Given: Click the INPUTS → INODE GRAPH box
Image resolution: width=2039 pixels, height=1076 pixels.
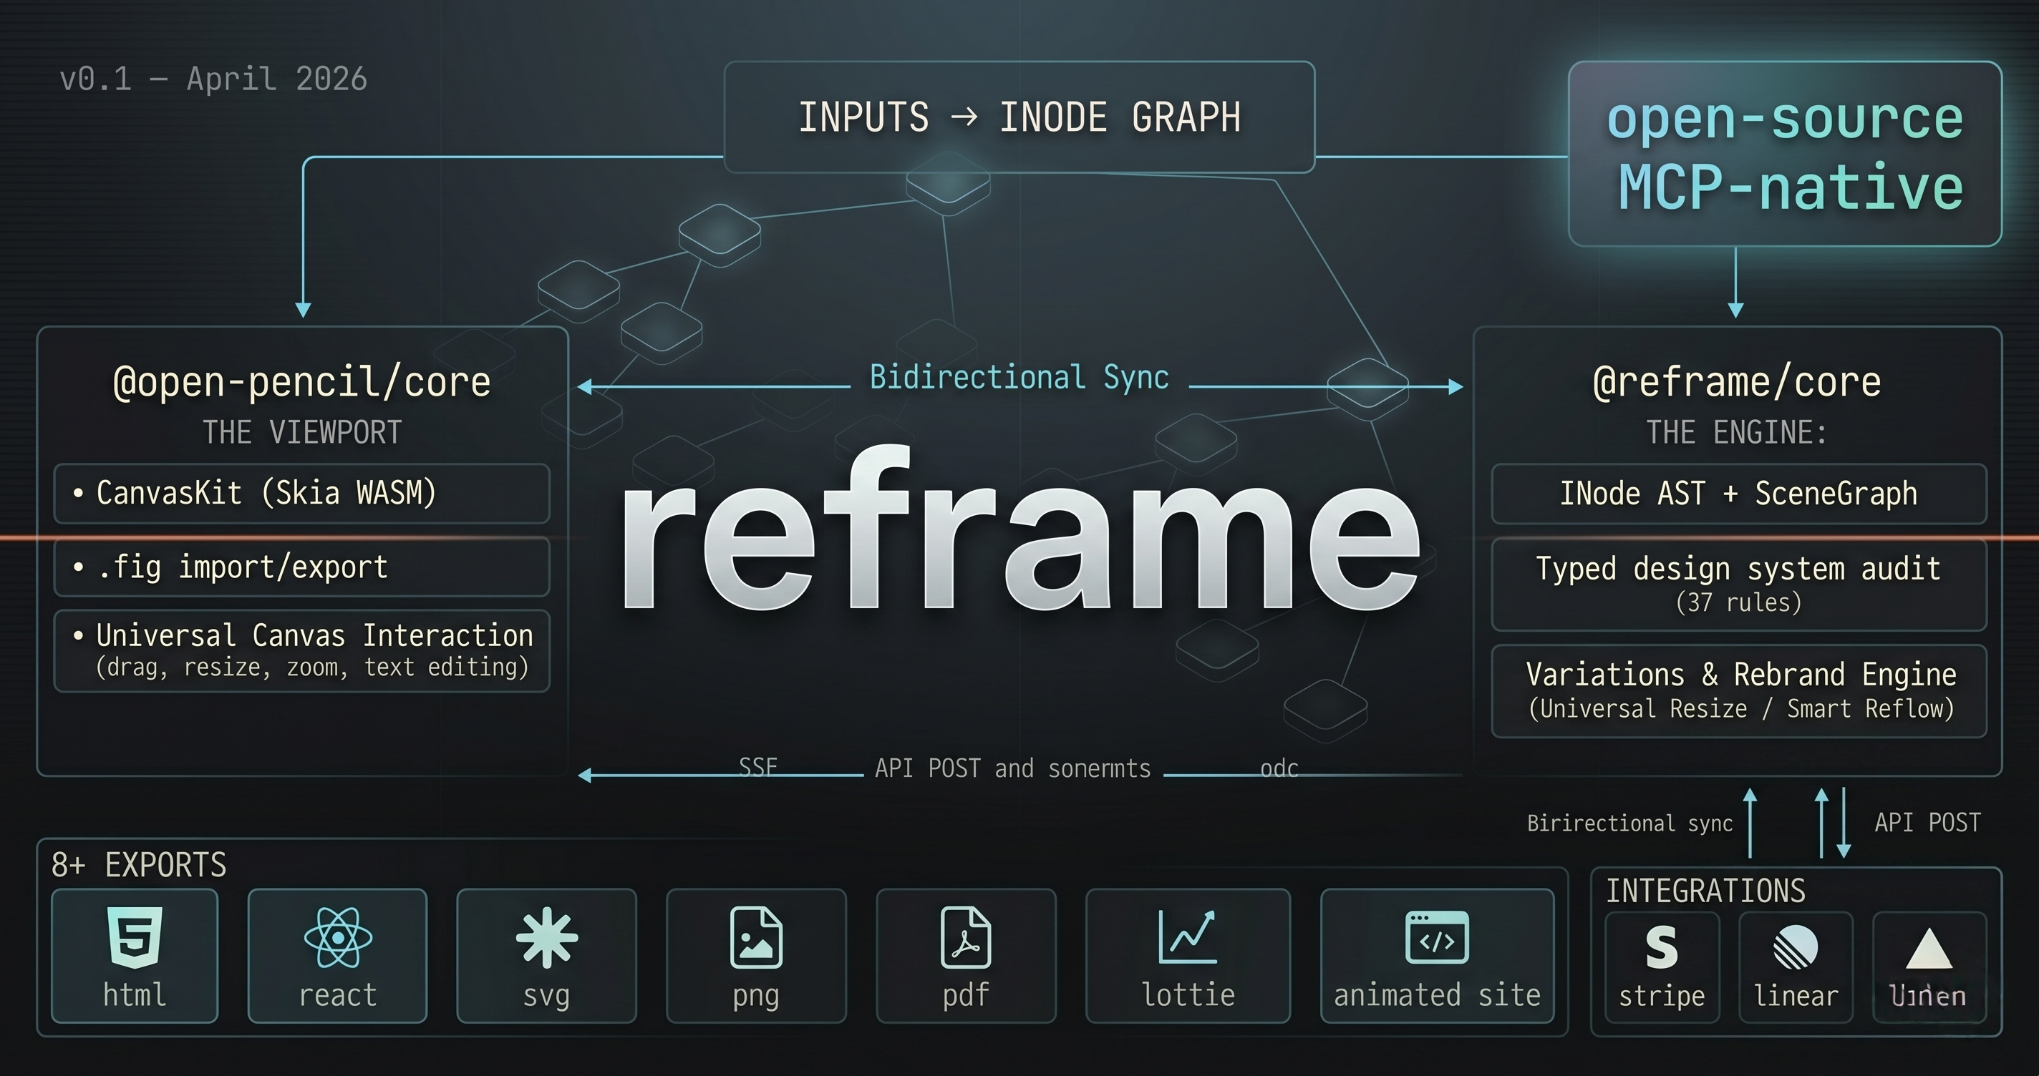Looking at the screenshot, I should pyautogui.click(x=1020, y=117).
